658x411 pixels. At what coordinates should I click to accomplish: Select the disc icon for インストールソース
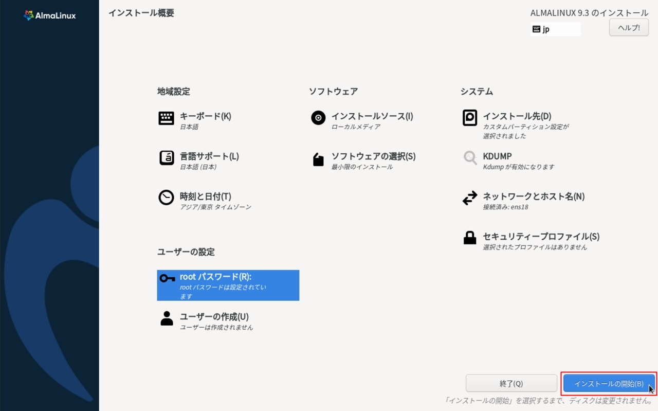tap(318, 118)
